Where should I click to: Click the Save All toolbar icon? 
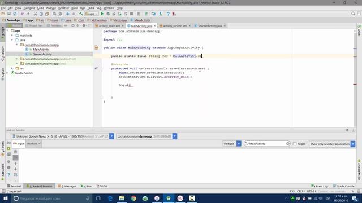(9, 14)
